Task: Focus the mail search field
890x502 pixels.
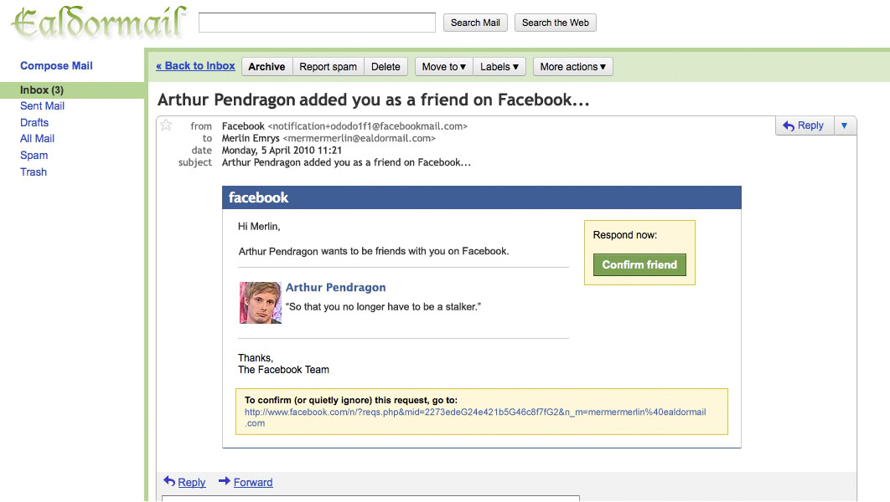Action: (318, 23)
